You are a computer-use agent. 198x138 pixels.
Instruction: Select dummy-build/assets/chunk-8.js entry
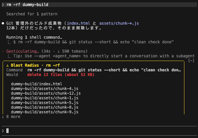[x=45, y=107]
